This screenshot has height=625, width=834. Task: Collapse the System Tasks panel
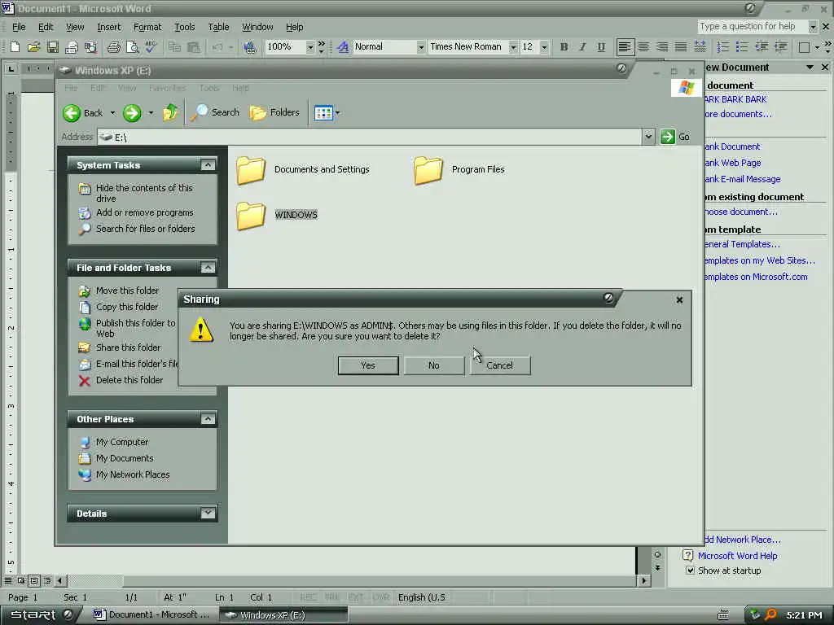pos(208,164)
